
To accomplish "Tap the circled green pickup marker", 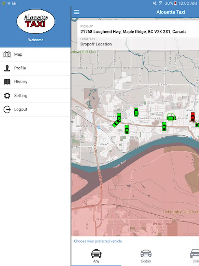I will click(x=171, y=118).
